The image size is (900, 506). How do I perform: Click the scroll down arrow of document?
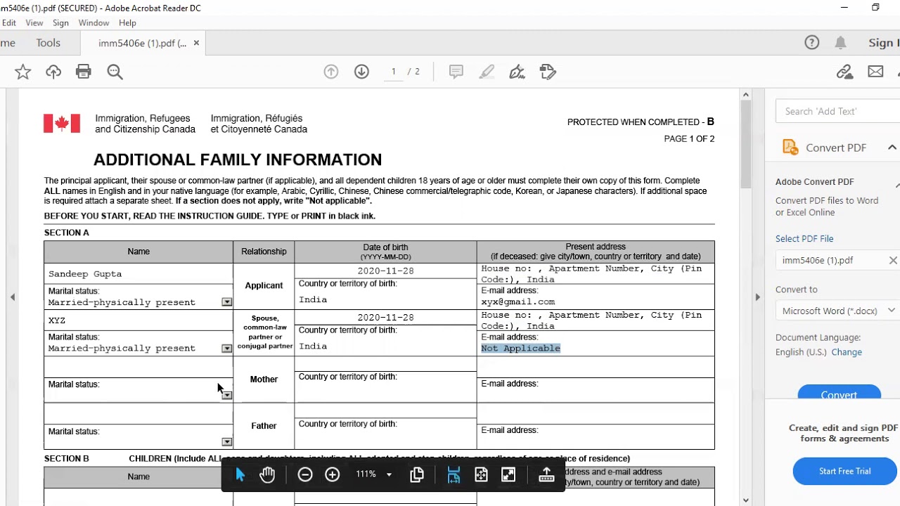746,500
